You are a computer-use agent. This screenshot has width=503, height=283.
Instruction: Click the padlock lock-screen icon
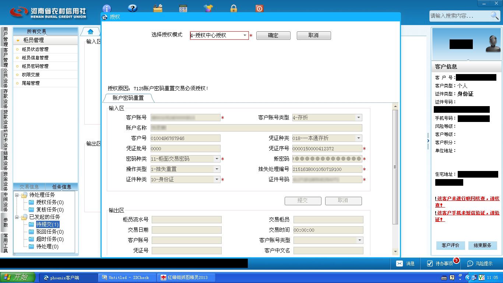234,8
